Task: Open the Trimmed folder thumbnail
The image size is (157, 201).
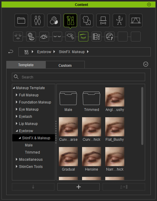Action: 91,98
